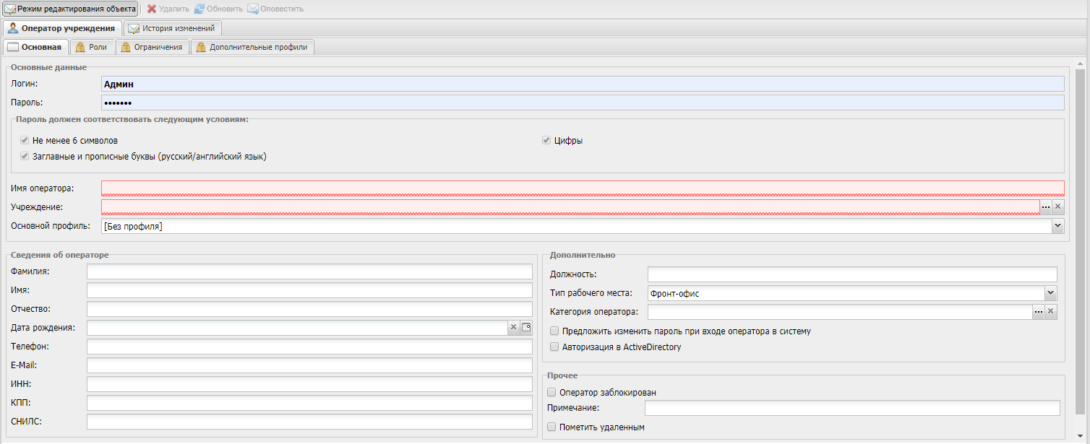Switch to the Роли tab
This screenshot has height=444, width=1090.
point(91,47)
